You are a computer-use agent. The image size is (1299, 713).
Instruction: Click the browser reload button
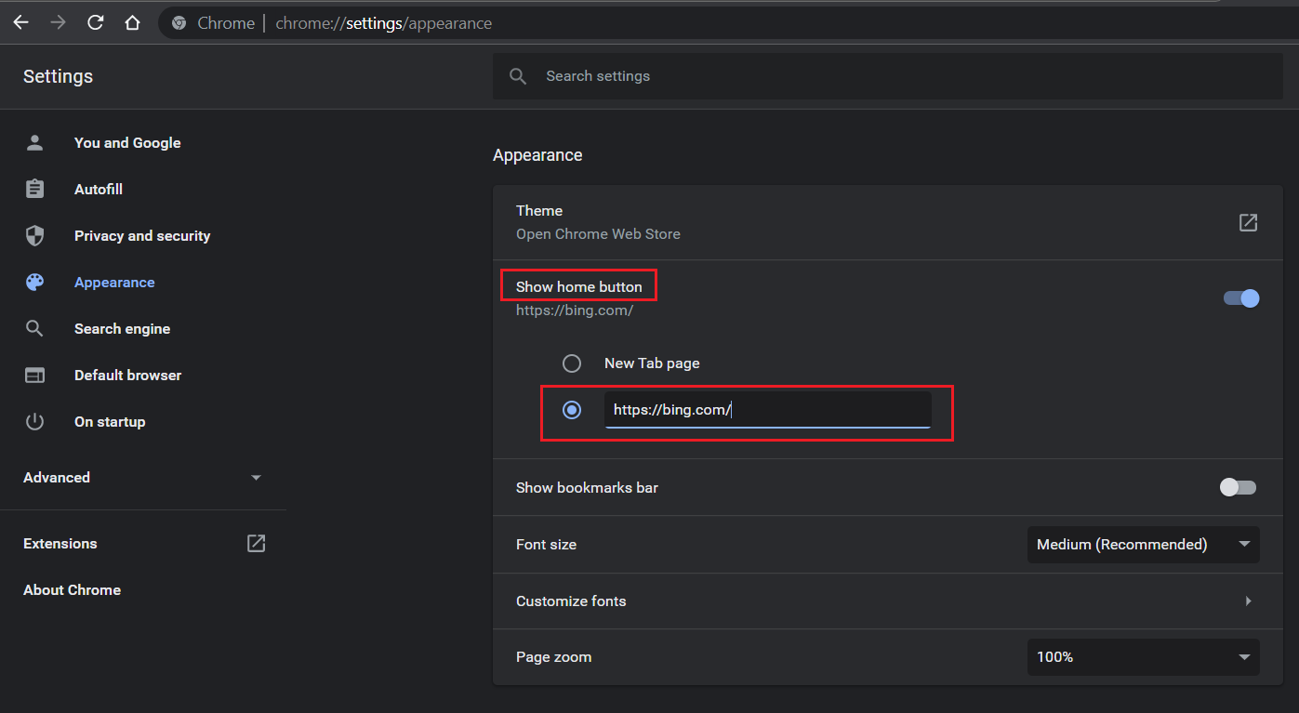pyautogui.click(x=95, y=22)
